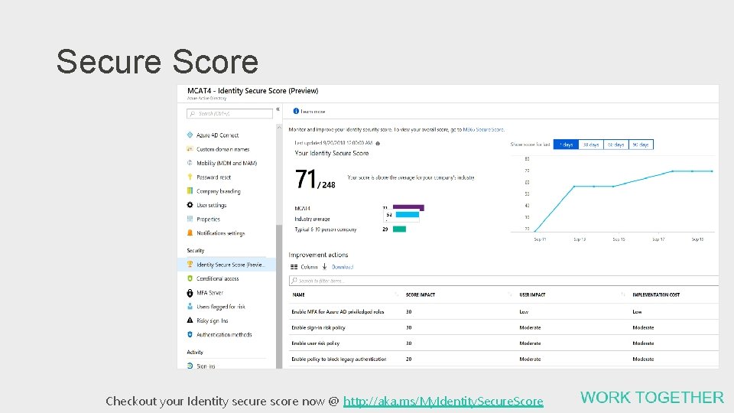The width and height of the screenshot is (734, 413).
Task: Open Notifications settings menu item
Action: tap(220, 233)
